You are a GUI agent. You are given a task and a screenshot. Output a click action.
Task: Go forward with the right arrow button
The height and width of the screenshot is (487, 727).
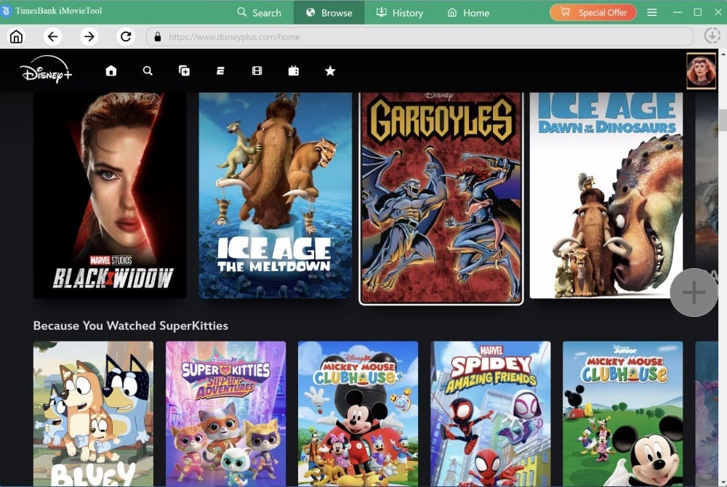(89, 36)
